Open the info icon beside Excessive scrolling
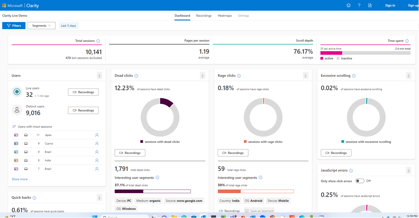 [354, 76]
